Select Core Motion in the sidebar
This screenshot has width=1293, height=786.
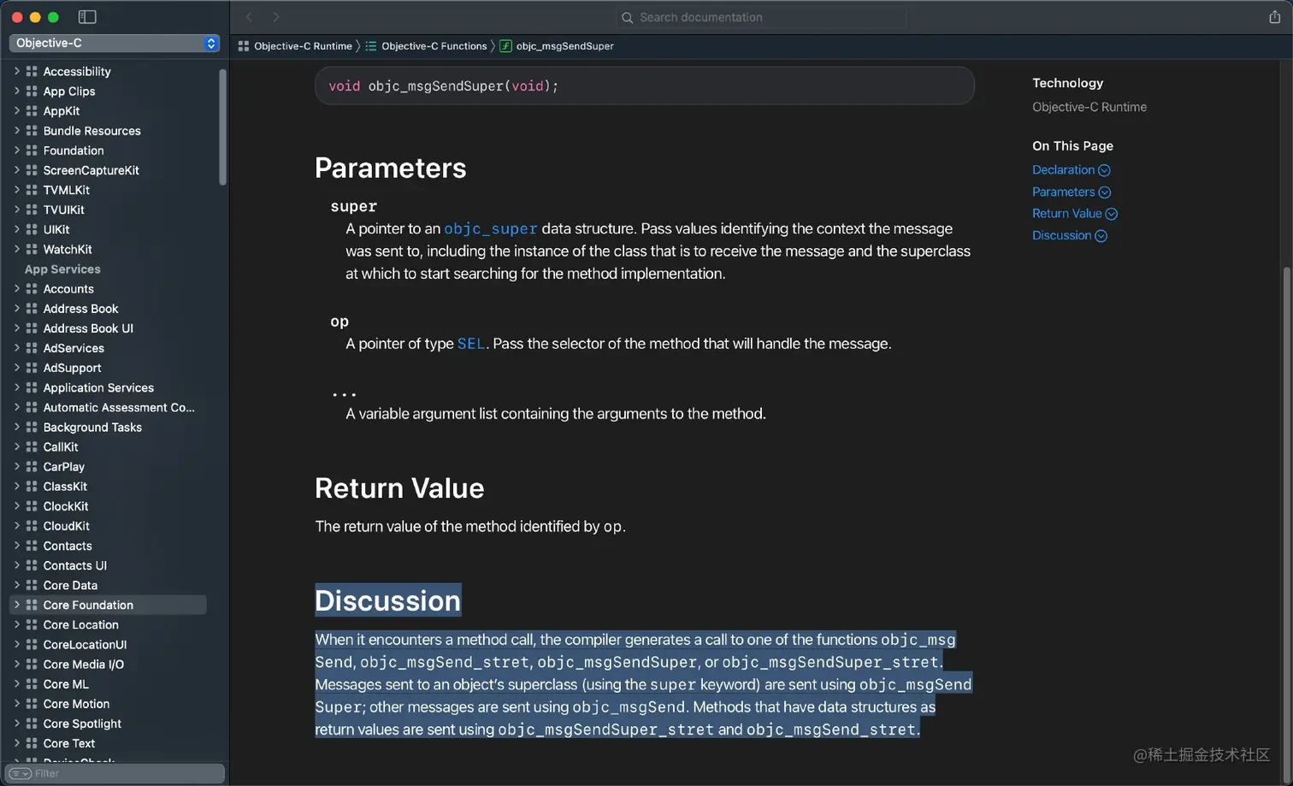point(76,704)
